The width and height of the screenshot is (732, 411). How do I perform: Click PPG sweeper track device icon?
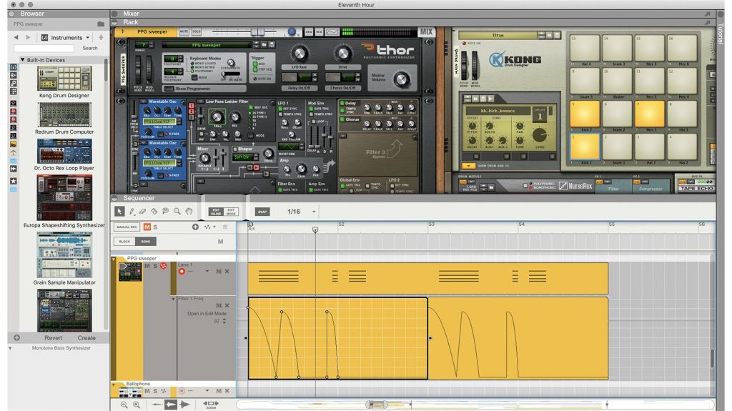pyautogui.click(x=130, y=272)
